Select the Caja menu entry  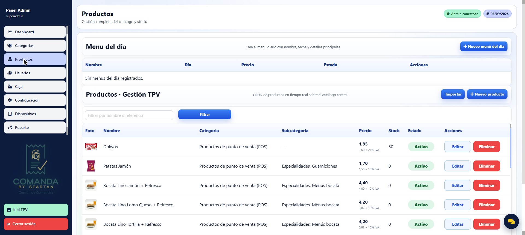point(35,87)
